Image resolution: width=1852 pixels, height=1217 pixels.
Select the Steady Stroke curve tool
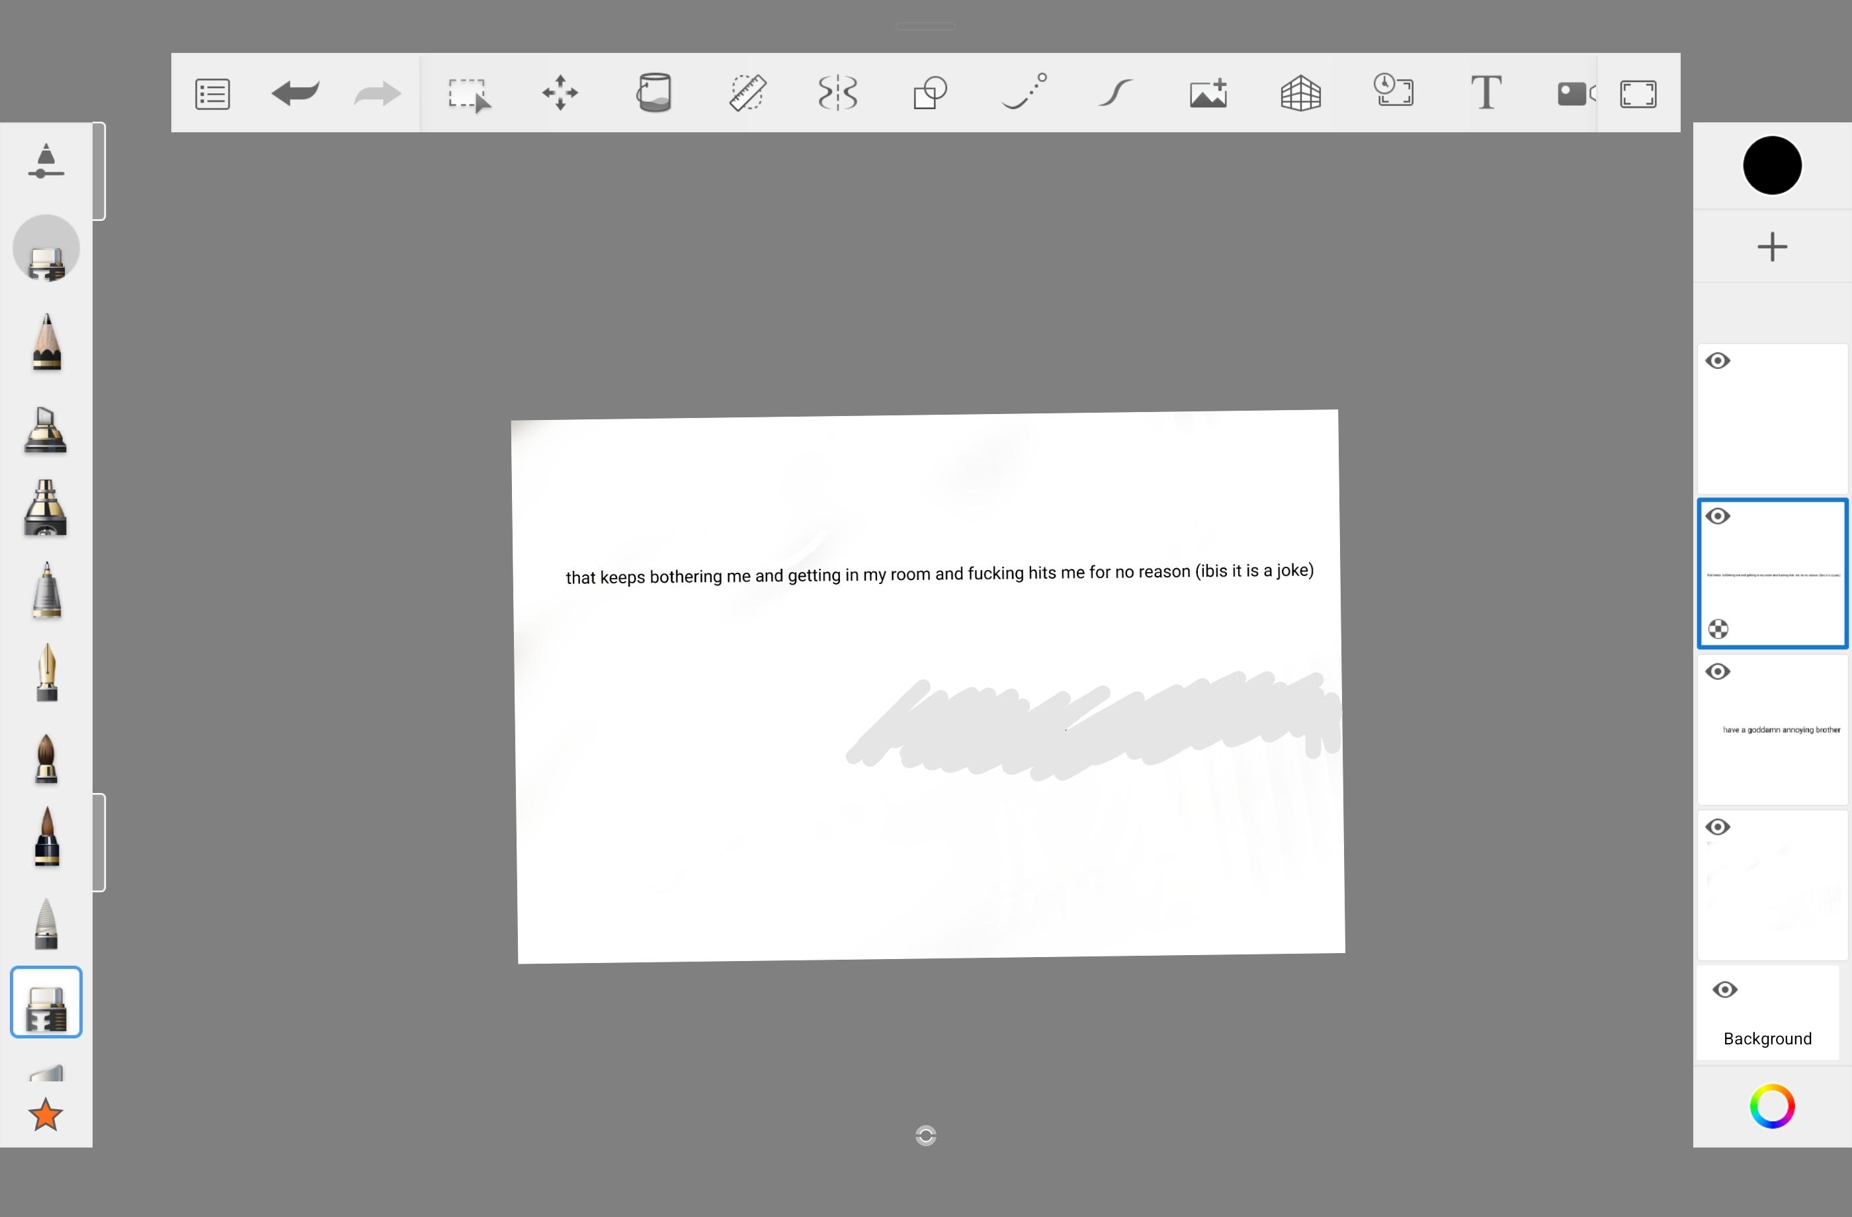tap(1115, 93)
